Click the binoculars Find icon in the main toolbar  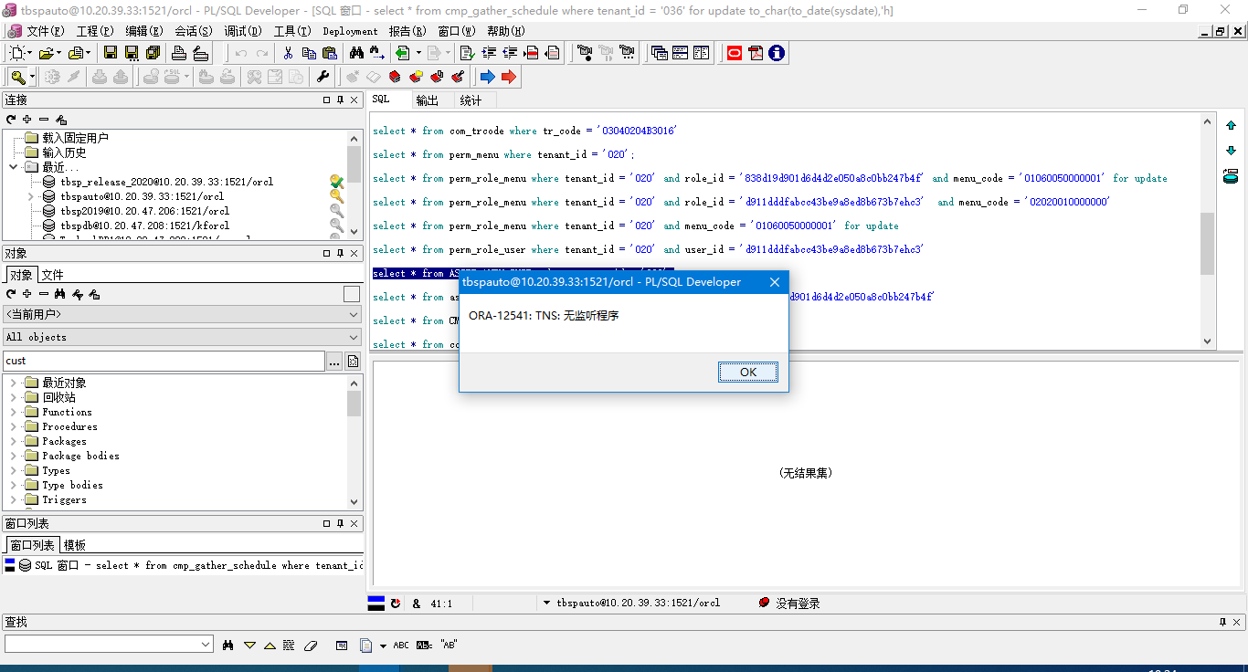tap(356, 53)
